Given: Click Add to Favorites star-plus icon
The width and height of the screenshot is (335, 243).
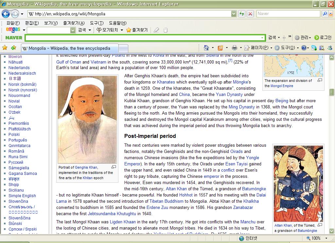Looking at the screenshot, I should point(14,48).
